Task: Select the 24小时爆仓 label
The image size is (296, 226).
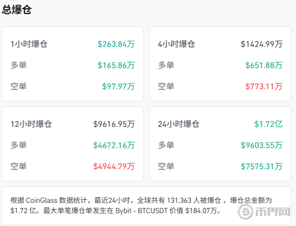Action: click(x=179, y=124)
